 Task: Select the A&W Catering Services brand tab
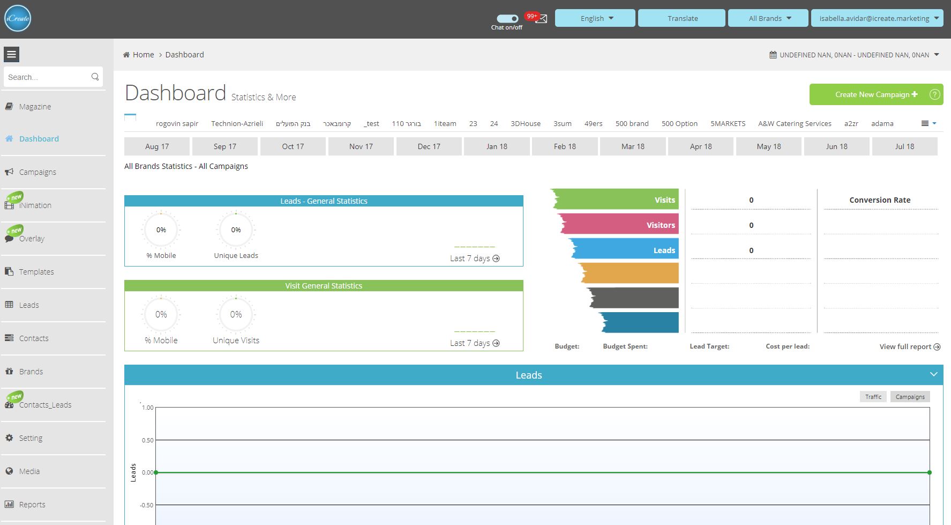[x=795, y=123]
